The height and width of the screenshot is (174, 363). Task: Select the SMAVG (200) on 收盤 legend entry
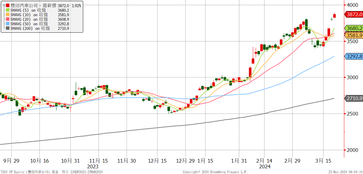click(x=38, y=29)
